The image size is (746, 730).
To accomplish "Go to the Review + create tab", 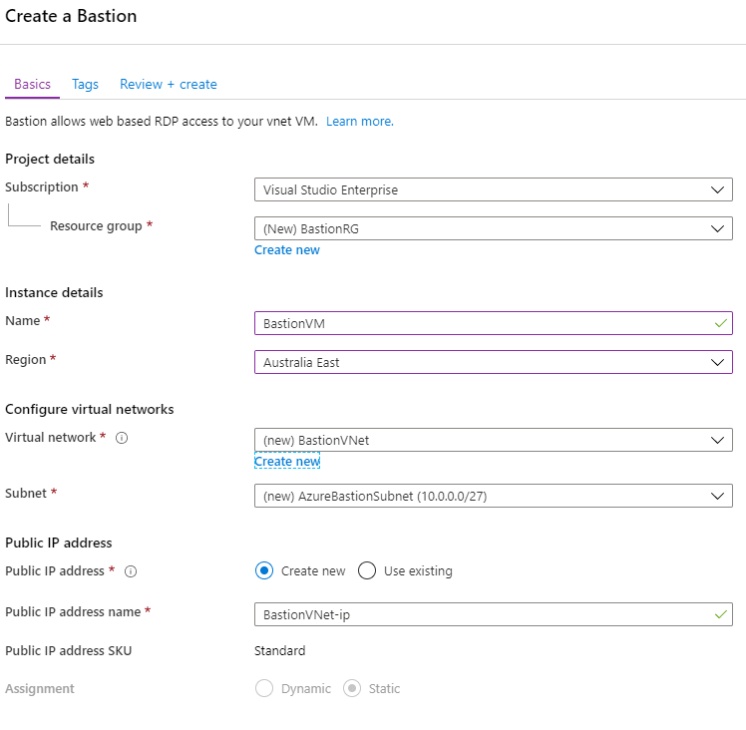I will (x=169, y=84).
